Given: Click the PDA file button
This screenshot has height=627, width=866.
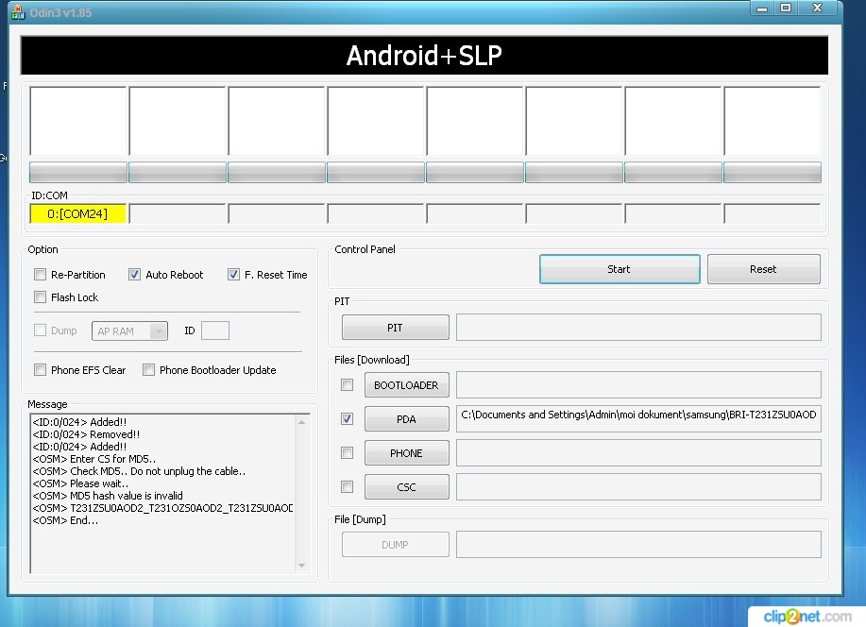Looking at the screenshot, I should [x=406, y=419].
